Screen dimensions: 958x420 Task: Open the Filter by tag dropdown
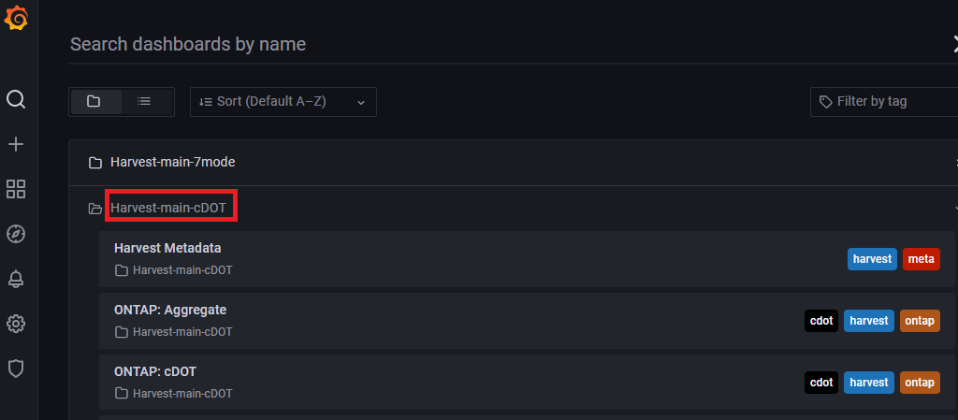tap(884, 102)
